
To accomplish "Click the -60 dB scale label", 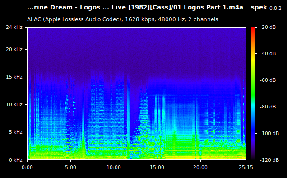I will coord(268,80).
